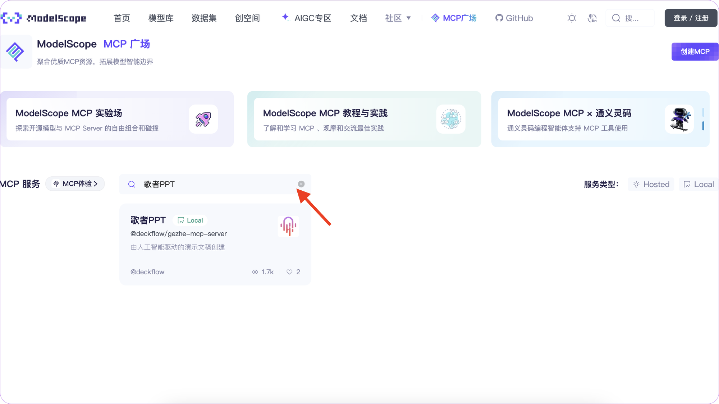The width and height of the screenshot is (719, 404).
Task: Click the 歌者PPT pink waveform logo
Action: click(x=288, y=226)
